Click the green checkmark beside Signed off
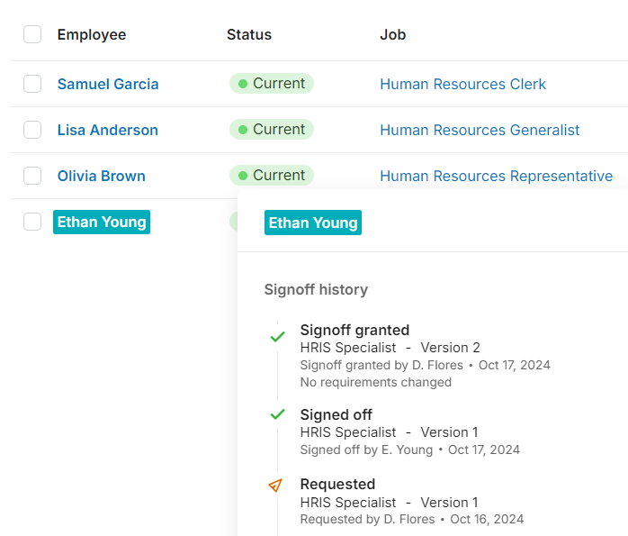This screenshot has width=628, height=536. pos(277,414)
